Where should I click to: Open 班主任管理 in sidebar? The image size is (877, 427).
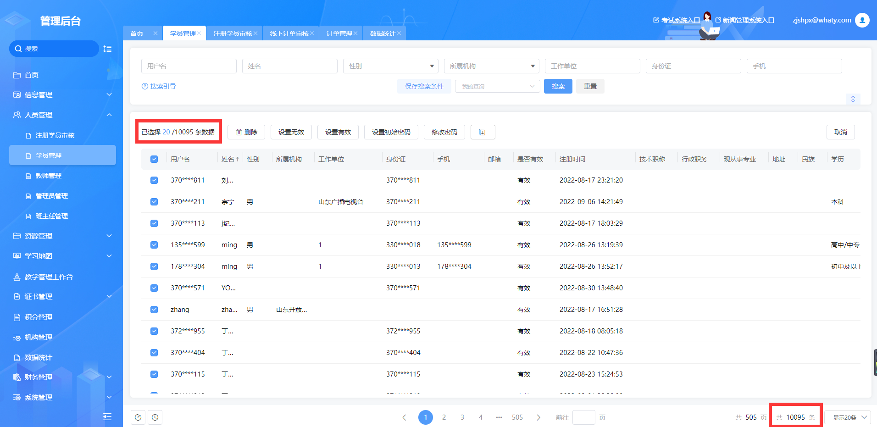[x=52, y=216]
